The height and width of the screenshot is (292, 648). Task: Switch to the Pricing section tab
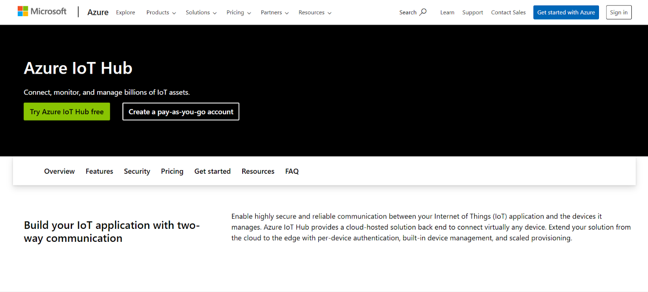[172, 171]
